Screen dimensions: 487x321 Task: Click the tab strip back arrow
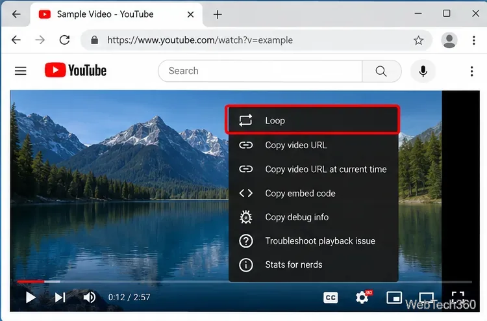click(x=16, y=14)
